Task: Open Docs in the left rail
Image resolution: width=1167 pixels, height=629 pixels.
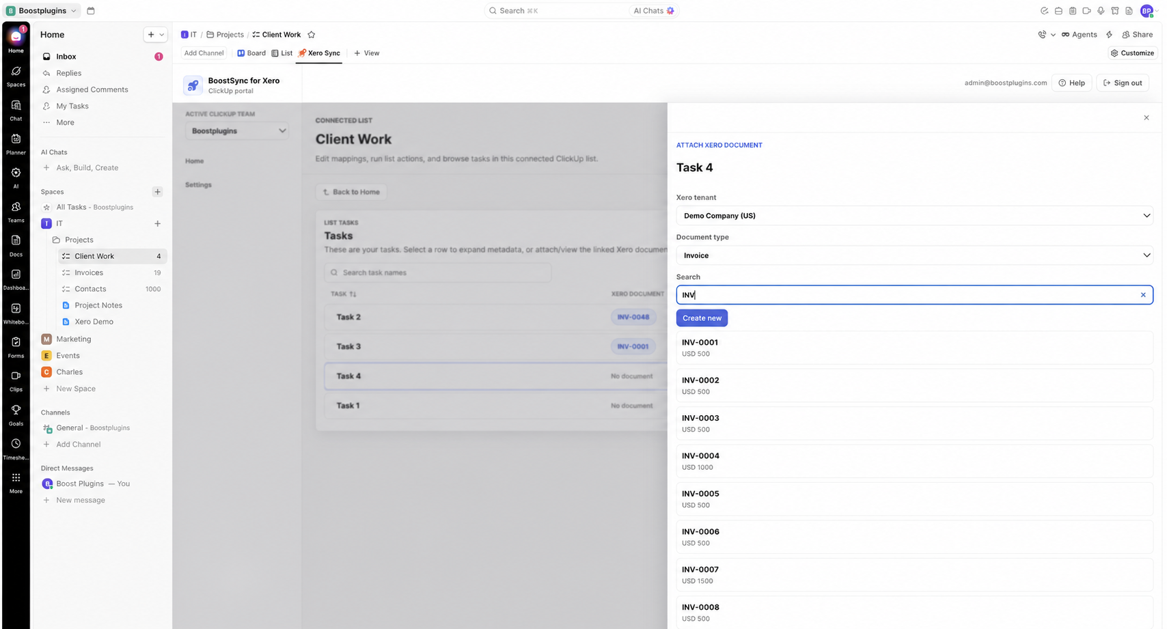Action: (16, 245)
